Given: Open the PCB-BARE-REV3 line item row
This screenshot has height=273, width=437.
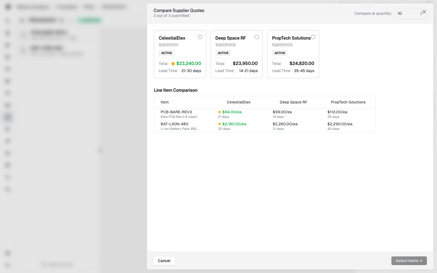Looking at the screenshot, I should [265, 114].
